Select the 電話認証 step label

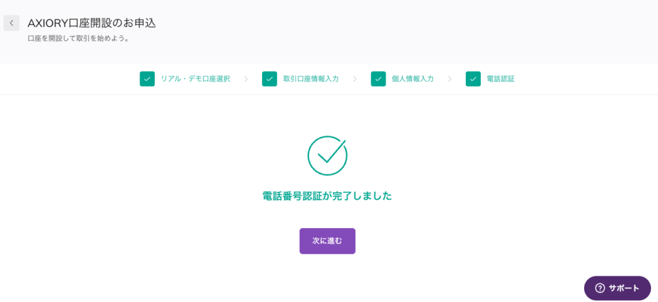click(x=501, y=79)
